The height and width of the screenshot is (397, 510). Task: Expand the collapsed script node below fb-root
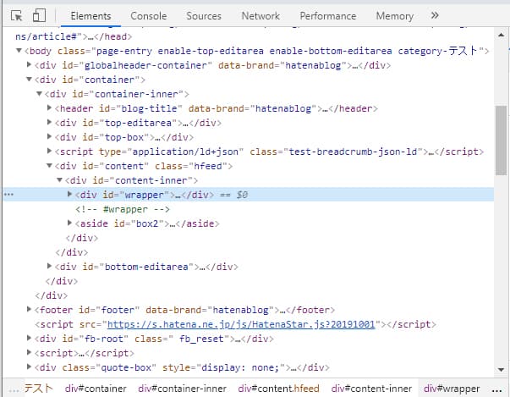coord(29,352)
